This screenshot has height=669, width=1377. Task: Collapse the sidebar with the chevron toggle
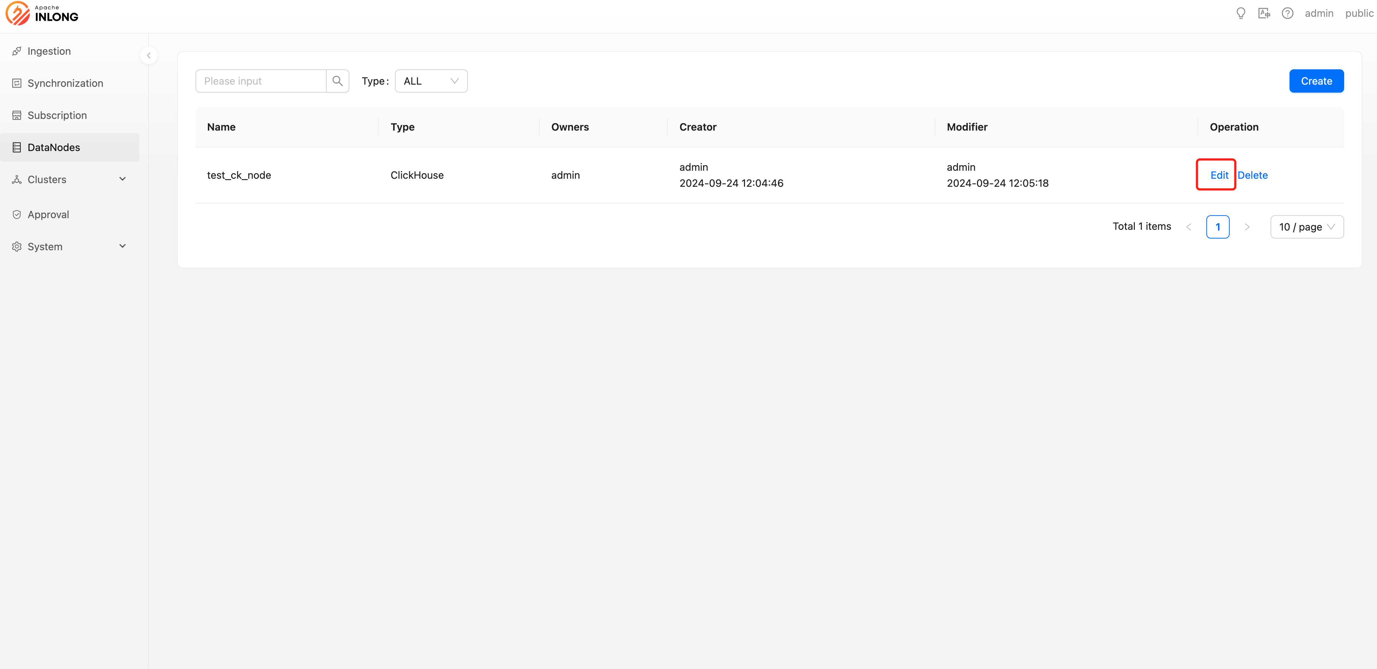149,55
